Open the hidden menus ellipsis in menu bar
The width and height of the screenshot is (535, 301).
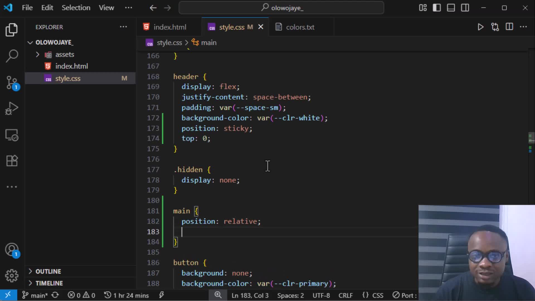point(128,8)
